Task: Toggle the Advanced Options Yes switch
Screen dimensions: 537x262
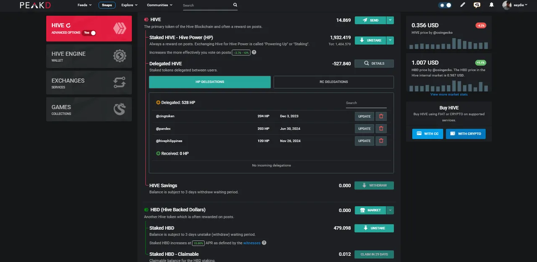Action: 89,32
